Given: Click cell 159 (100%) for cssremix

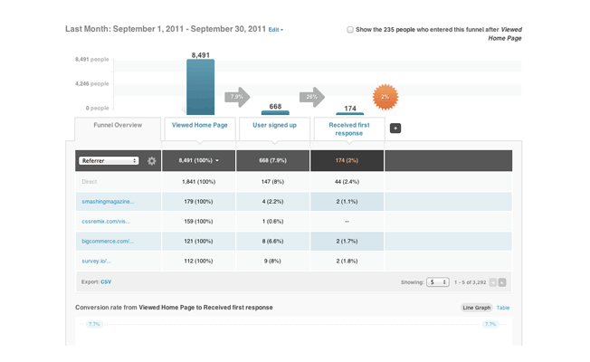Looking at the screenshot, I should tap(199, 222).
